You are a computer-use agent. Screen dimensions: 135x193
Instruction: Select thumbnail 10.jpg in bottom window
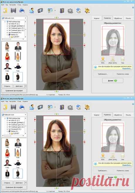[x=18, y=143]
